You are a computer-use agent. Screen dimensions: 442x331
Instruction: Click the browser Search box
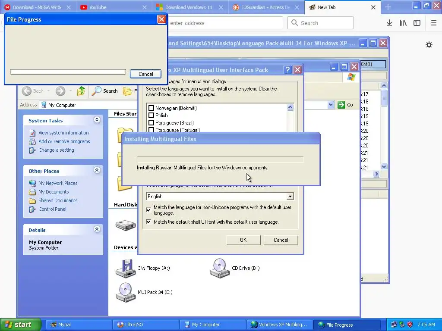click(x=321, y=23)
